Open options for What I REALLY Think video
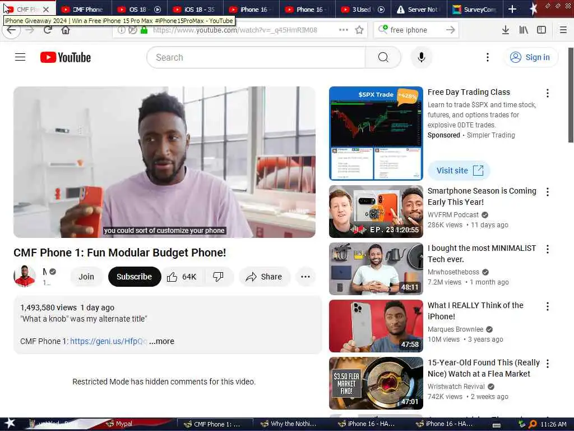Screen dimensions: 574x431 point(547,306)
